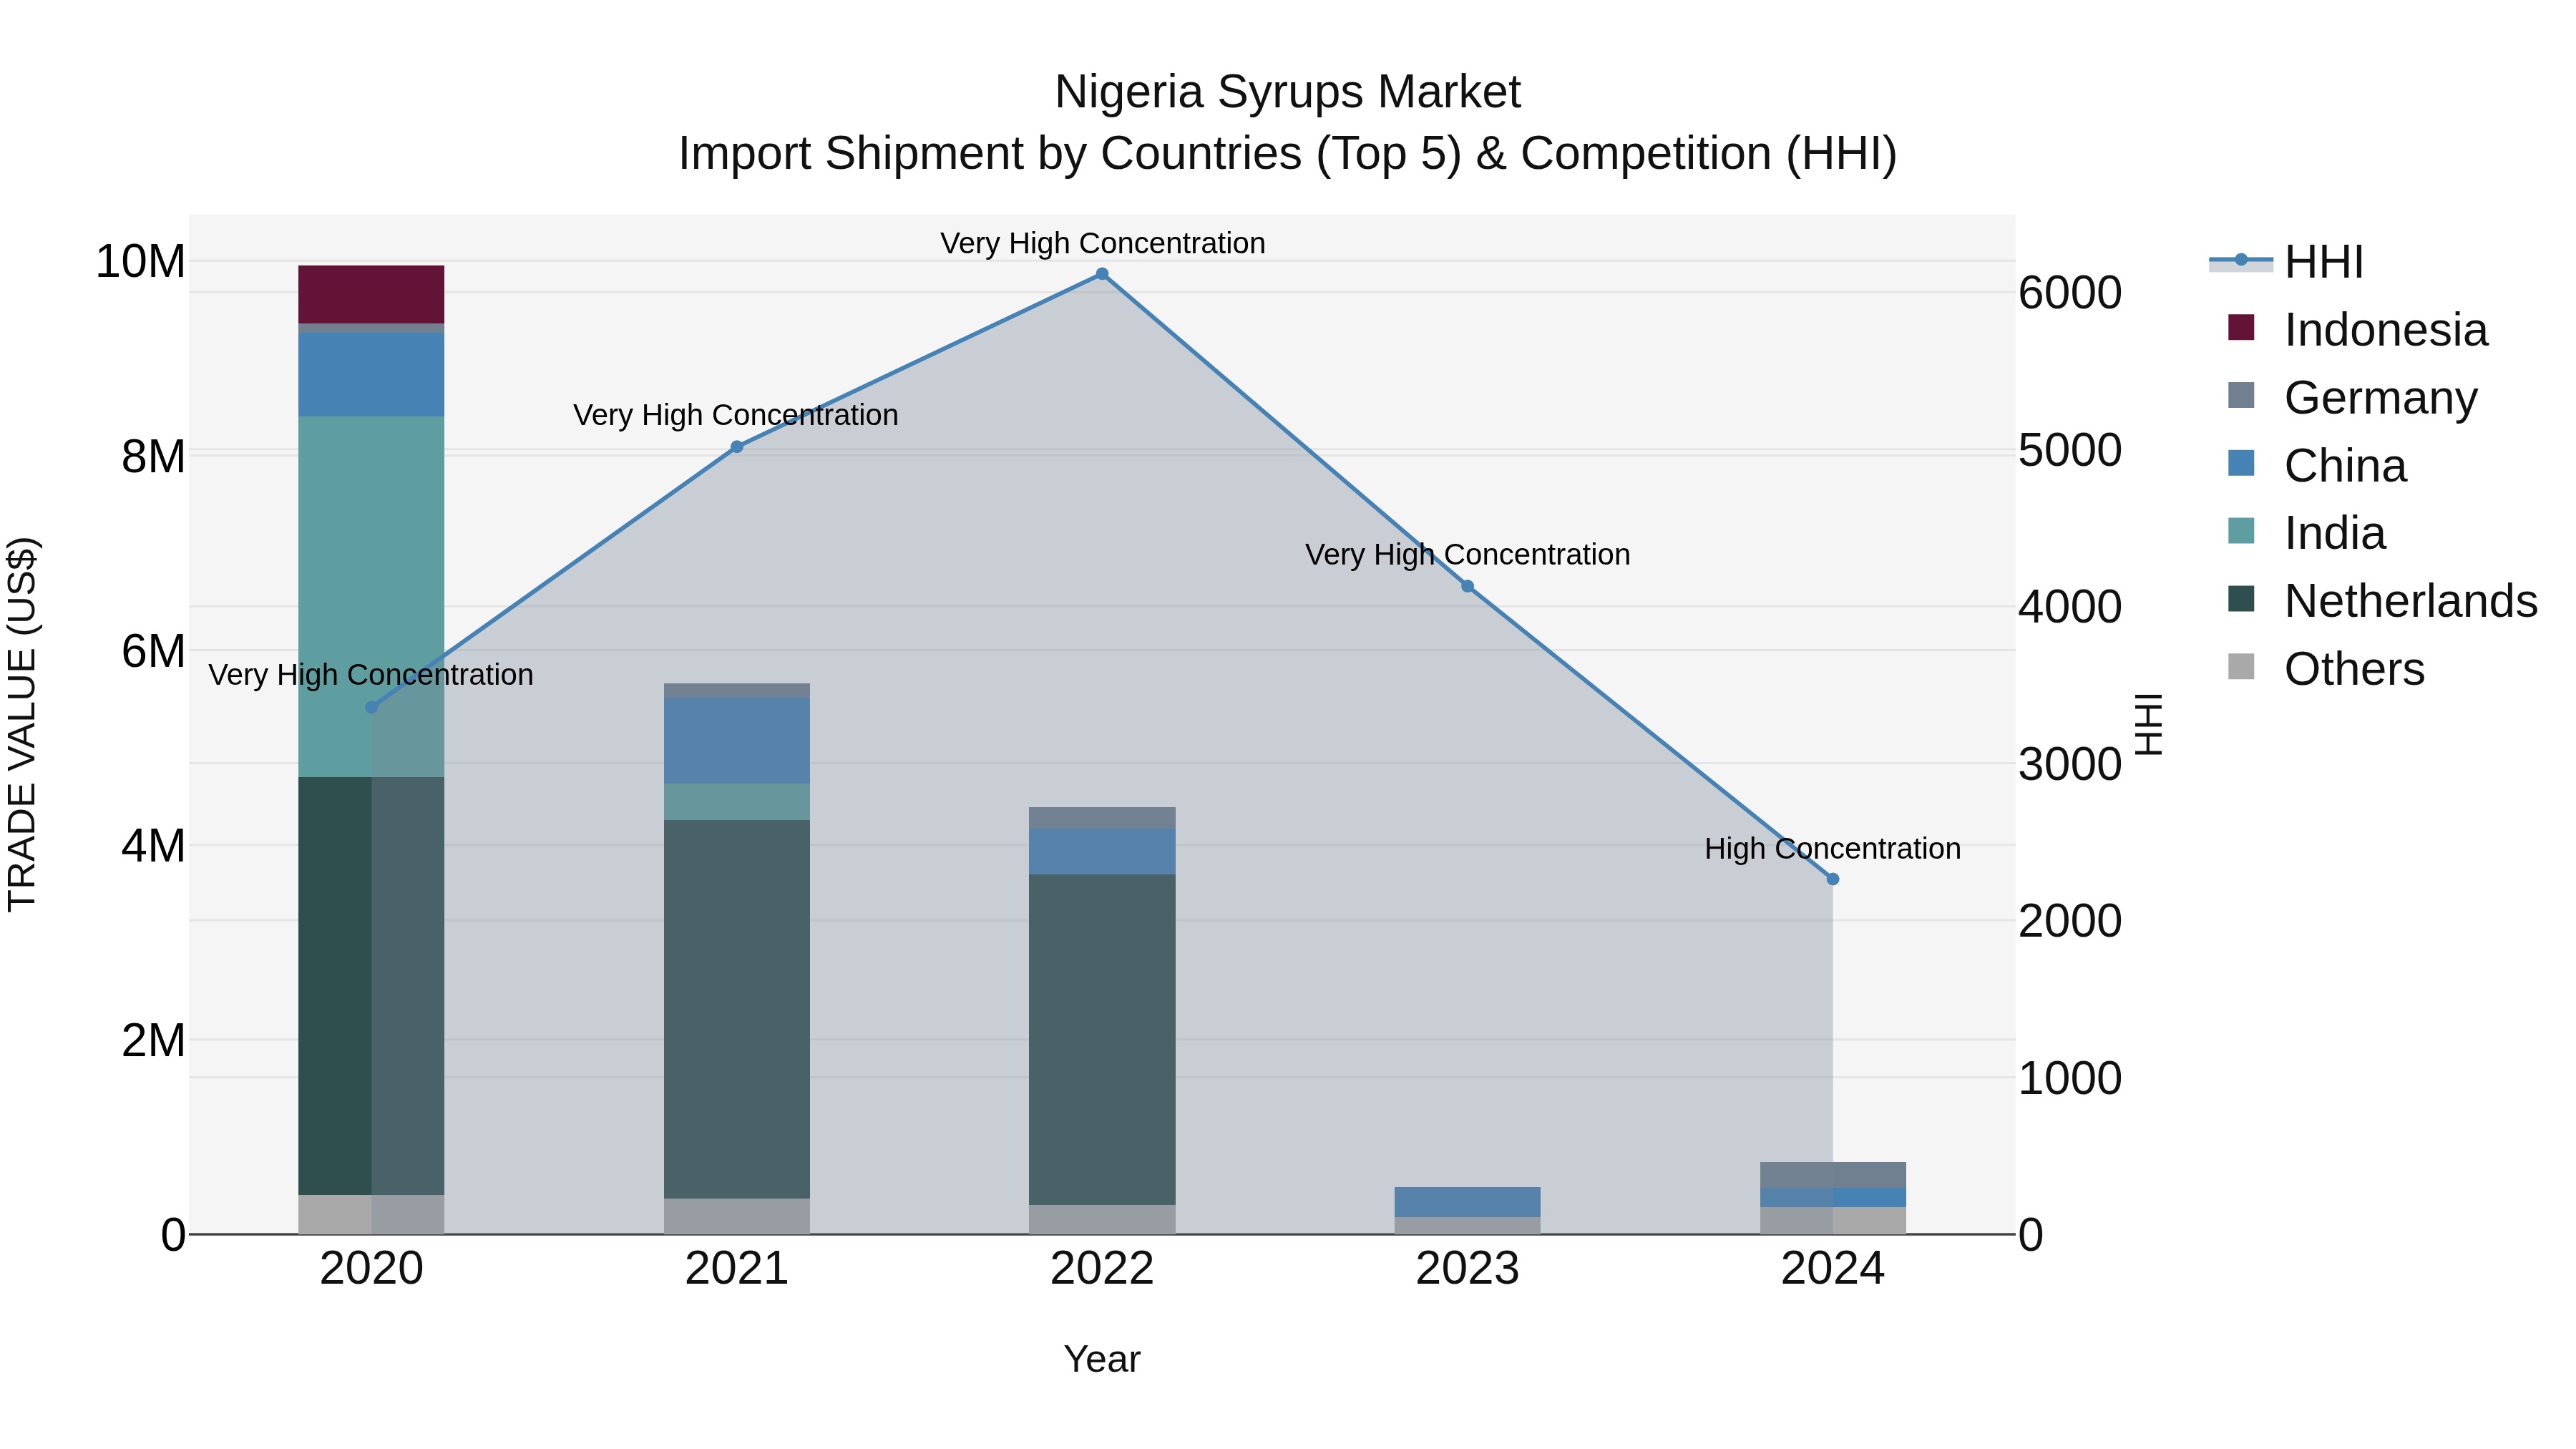Click the 'Year' x-axis title
This screenshot has height=1449, width=2576.
tap(1102, 1359)
